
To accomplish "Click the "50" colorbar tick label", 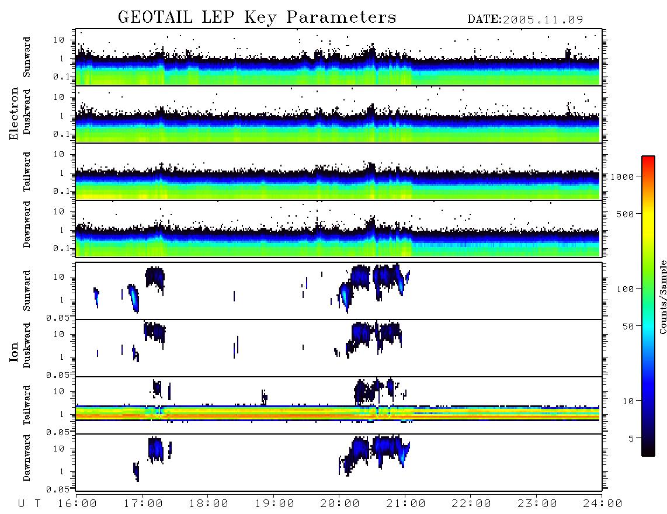I will tap(628, 327).
